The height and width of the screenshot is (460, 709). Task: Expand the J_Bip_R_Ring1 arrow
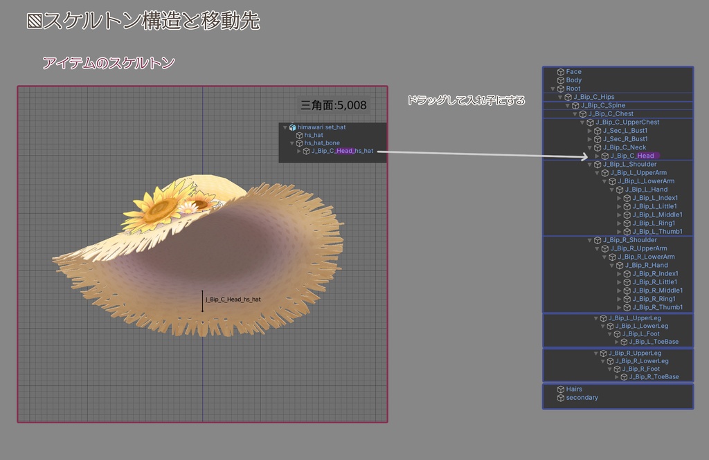pos(619,299)
